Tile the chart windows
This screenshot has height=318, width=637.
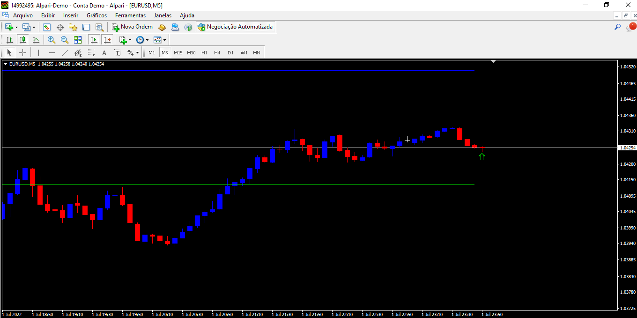coord(78,40)
